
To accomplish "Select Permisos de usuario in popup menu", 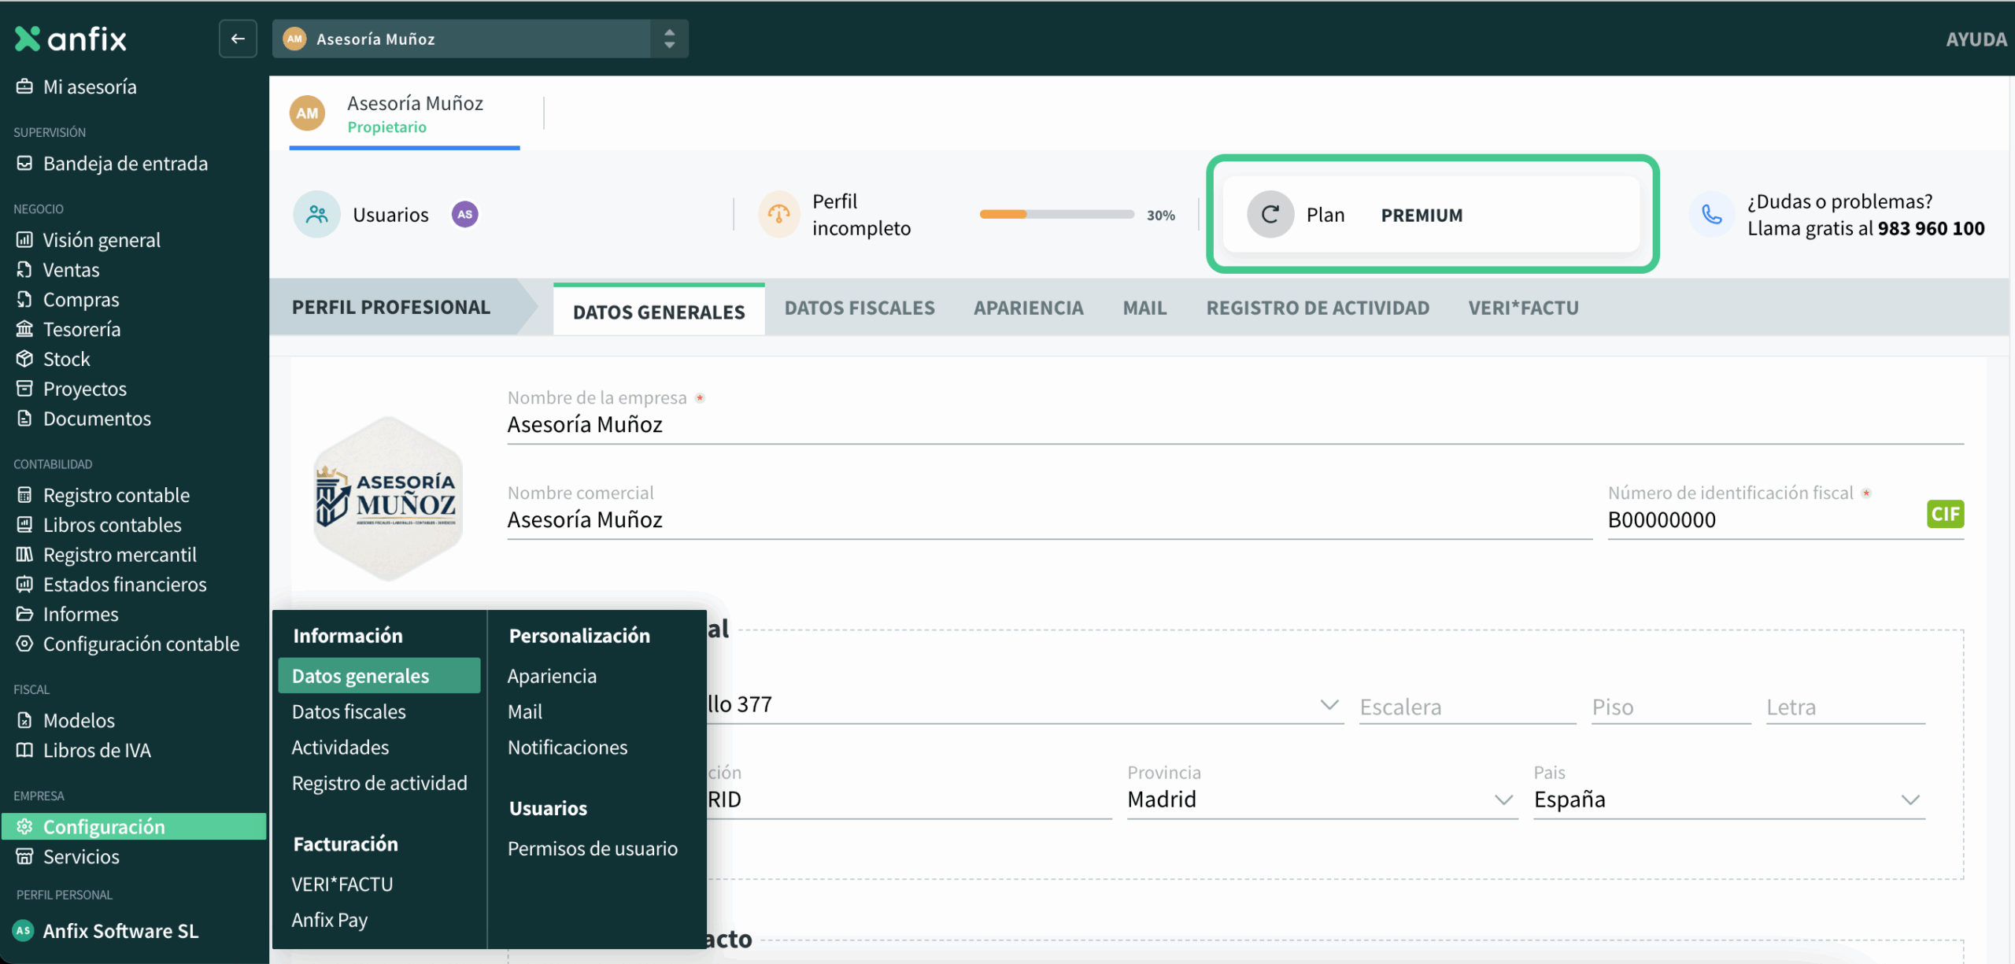I will coord(592,848).
